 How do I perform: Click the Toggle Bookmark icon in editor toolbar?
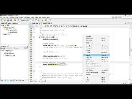(71, 26)
